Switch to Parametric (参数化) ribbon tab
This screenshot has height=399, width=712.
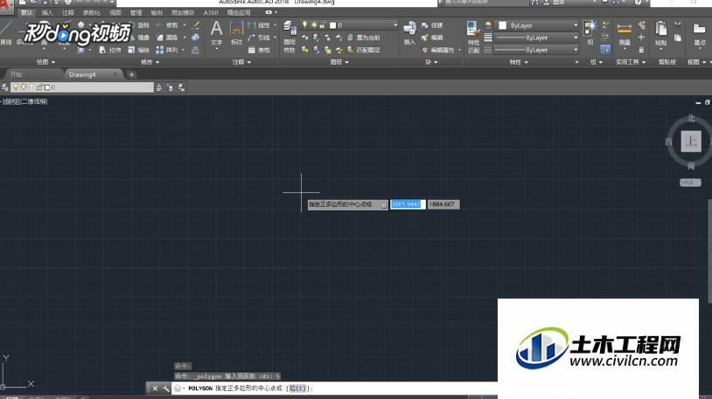click(x=91, y=13)
